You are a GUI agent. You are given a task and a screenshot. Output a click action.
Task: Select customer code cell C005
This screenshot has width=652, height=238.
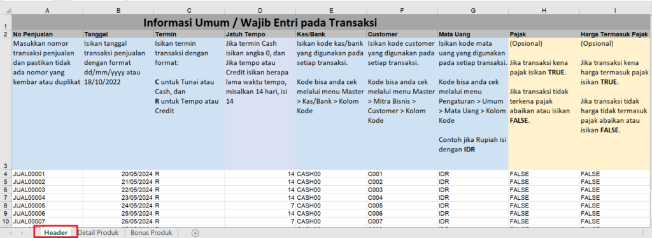[402, 206]
